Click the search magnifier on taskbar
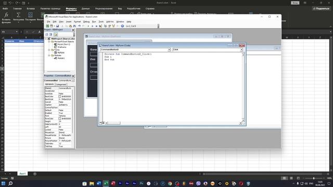Image resolution: width=333 pixels, height=187 pixels. click(x=10, y=183)
